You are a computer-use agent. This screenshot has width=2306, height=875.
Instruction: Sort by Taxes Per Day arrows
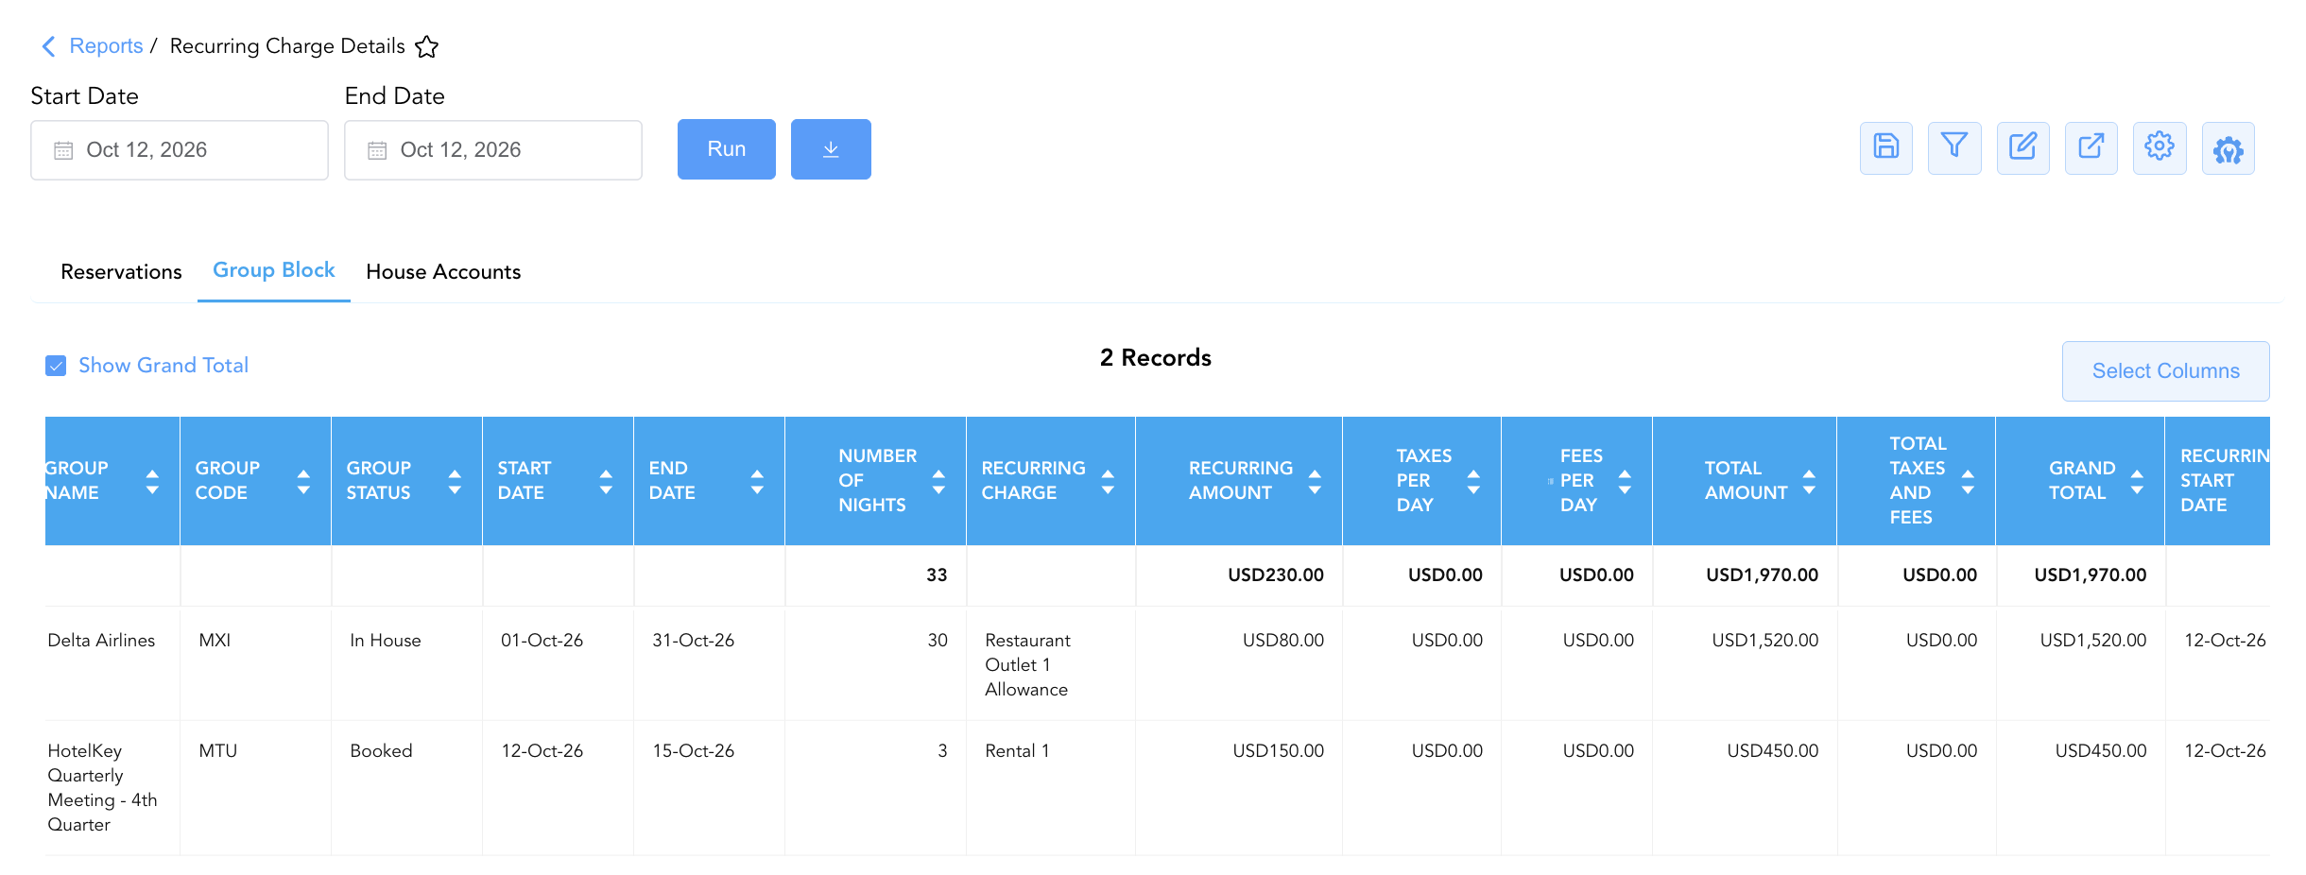1473,481
